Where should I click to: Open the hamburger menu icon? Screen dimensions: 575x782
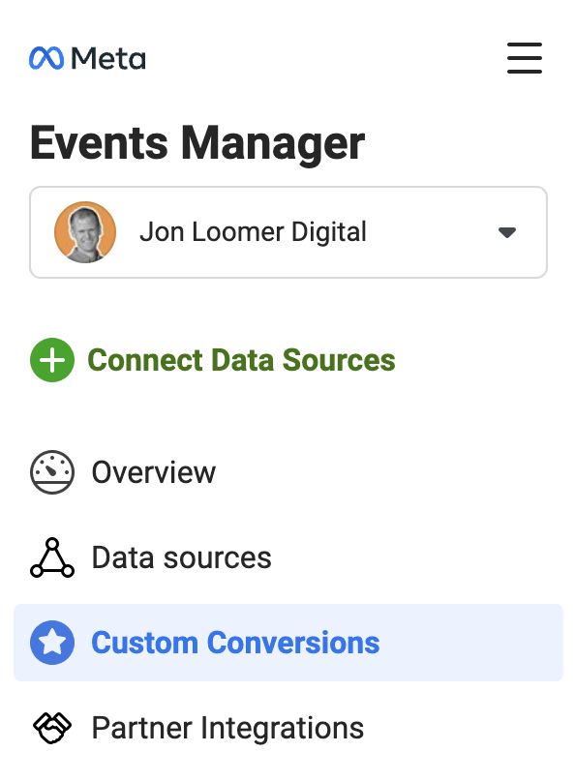[524, 58]
